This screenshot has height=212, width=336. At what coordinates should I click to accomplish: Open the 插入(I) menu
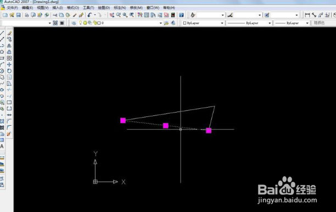click(58, 8)
